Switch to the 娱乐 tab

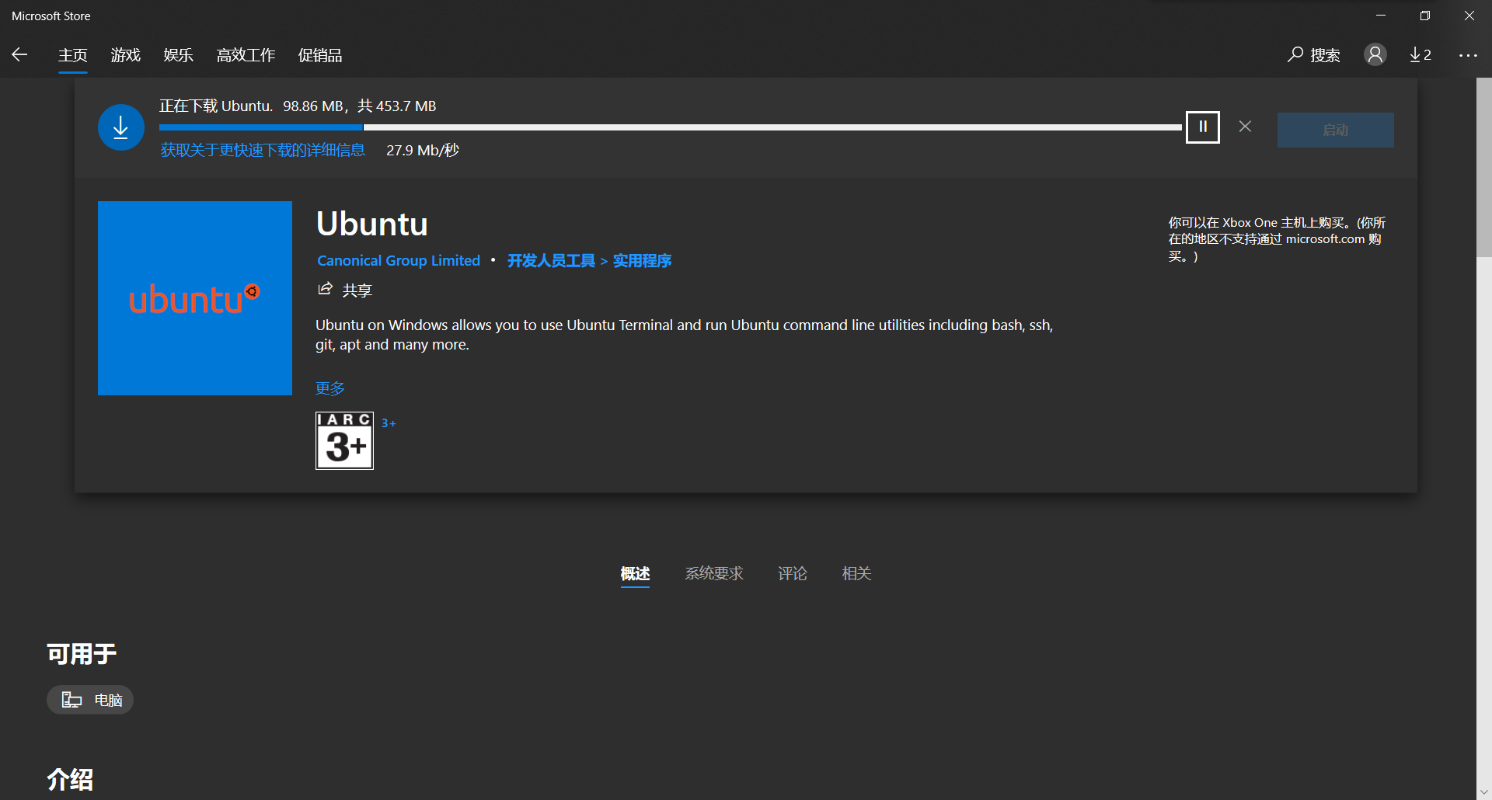(x=179, y=55)
